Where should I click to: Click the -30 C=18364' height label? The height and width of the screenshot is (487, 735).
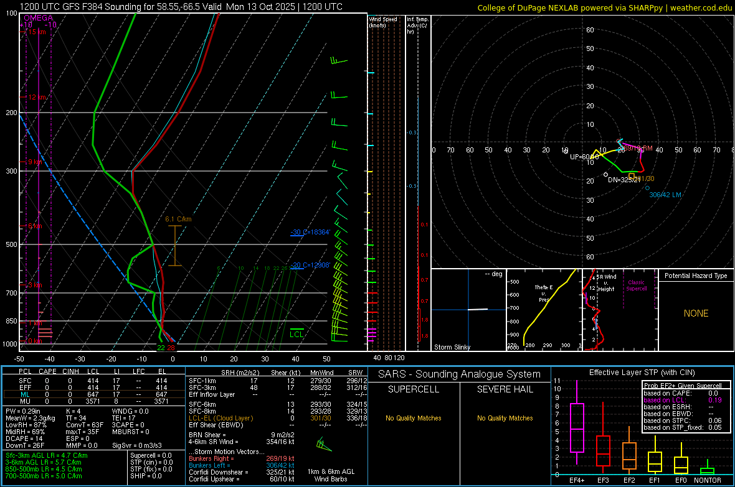[x=310, y=232]
